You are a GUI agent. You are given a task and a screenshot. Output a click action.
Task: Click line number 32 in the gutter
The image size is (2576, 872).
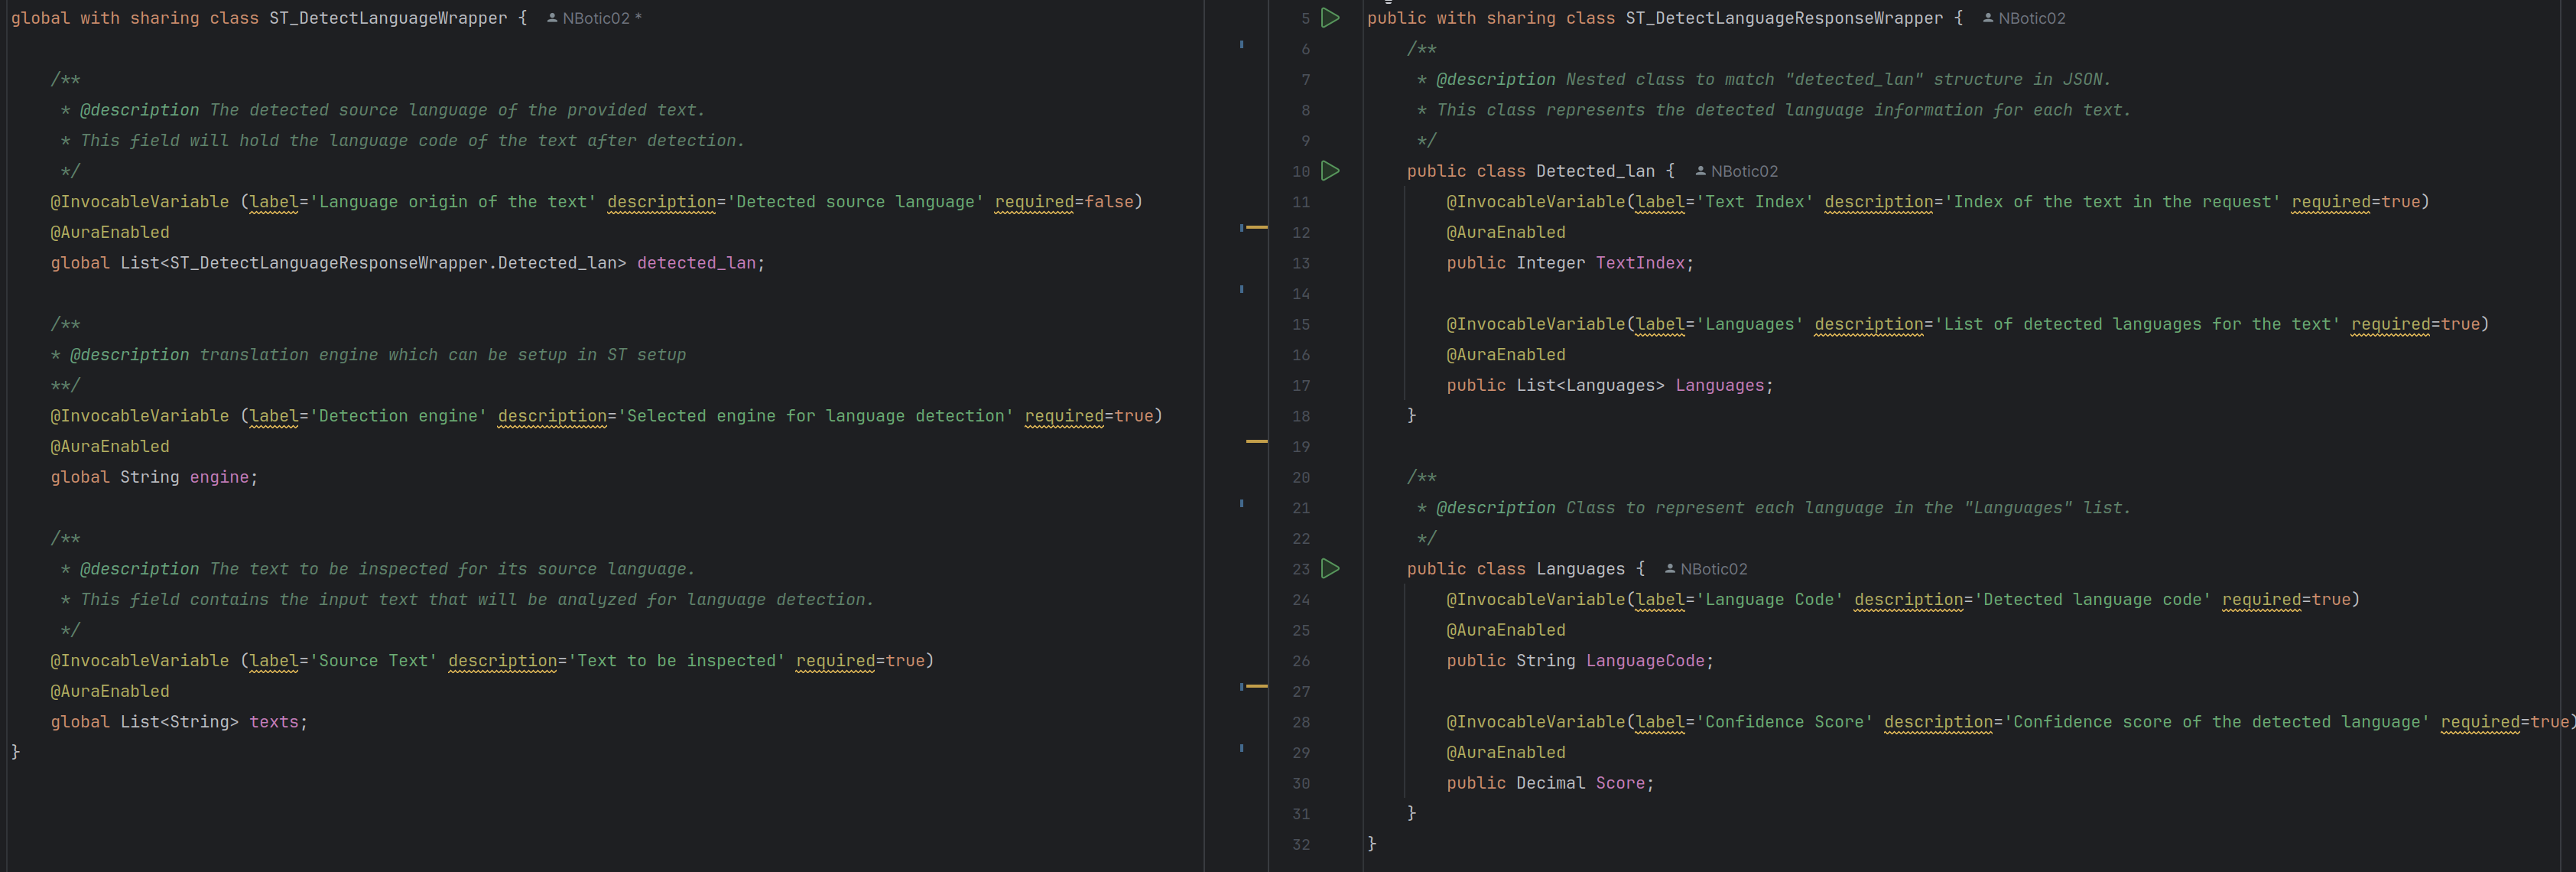click(x=1300, y=845)
